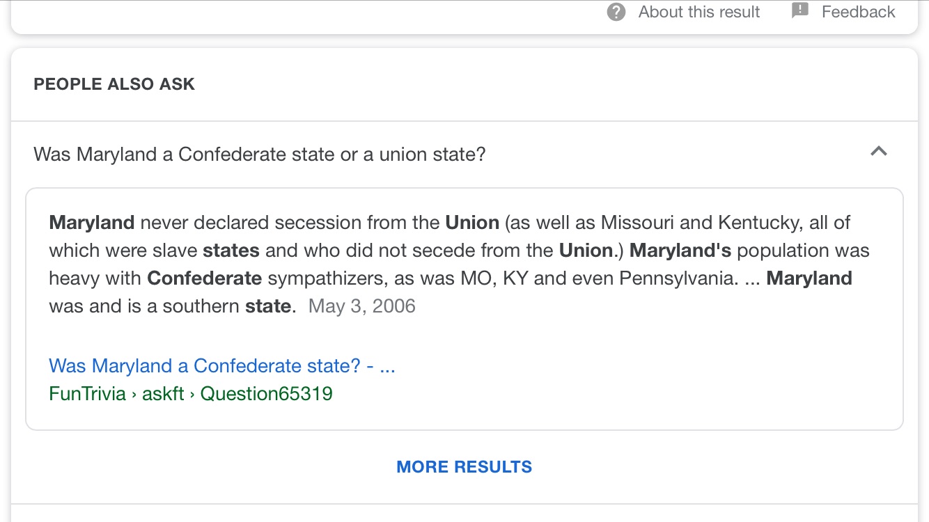This screenshot has height=522, width=929.
Task: Open the blue "Was Maryland a Confederate state? - ..." link
Action: (x=221, y=366)
